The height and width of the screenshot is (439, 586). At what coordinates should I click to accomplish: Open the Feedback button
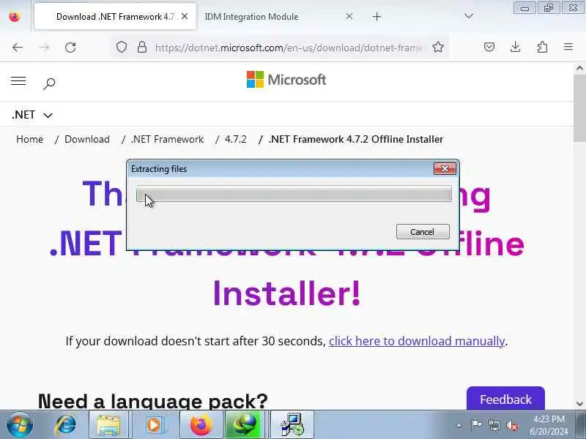(505, 399)
